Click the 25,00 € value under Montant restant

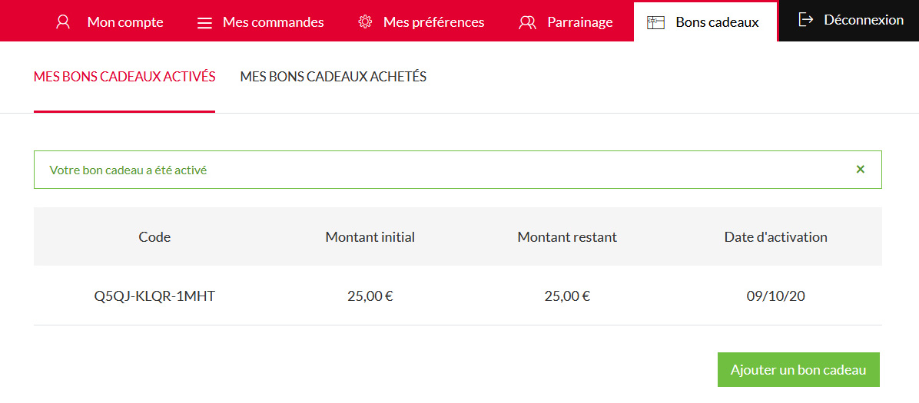(567, 296)
